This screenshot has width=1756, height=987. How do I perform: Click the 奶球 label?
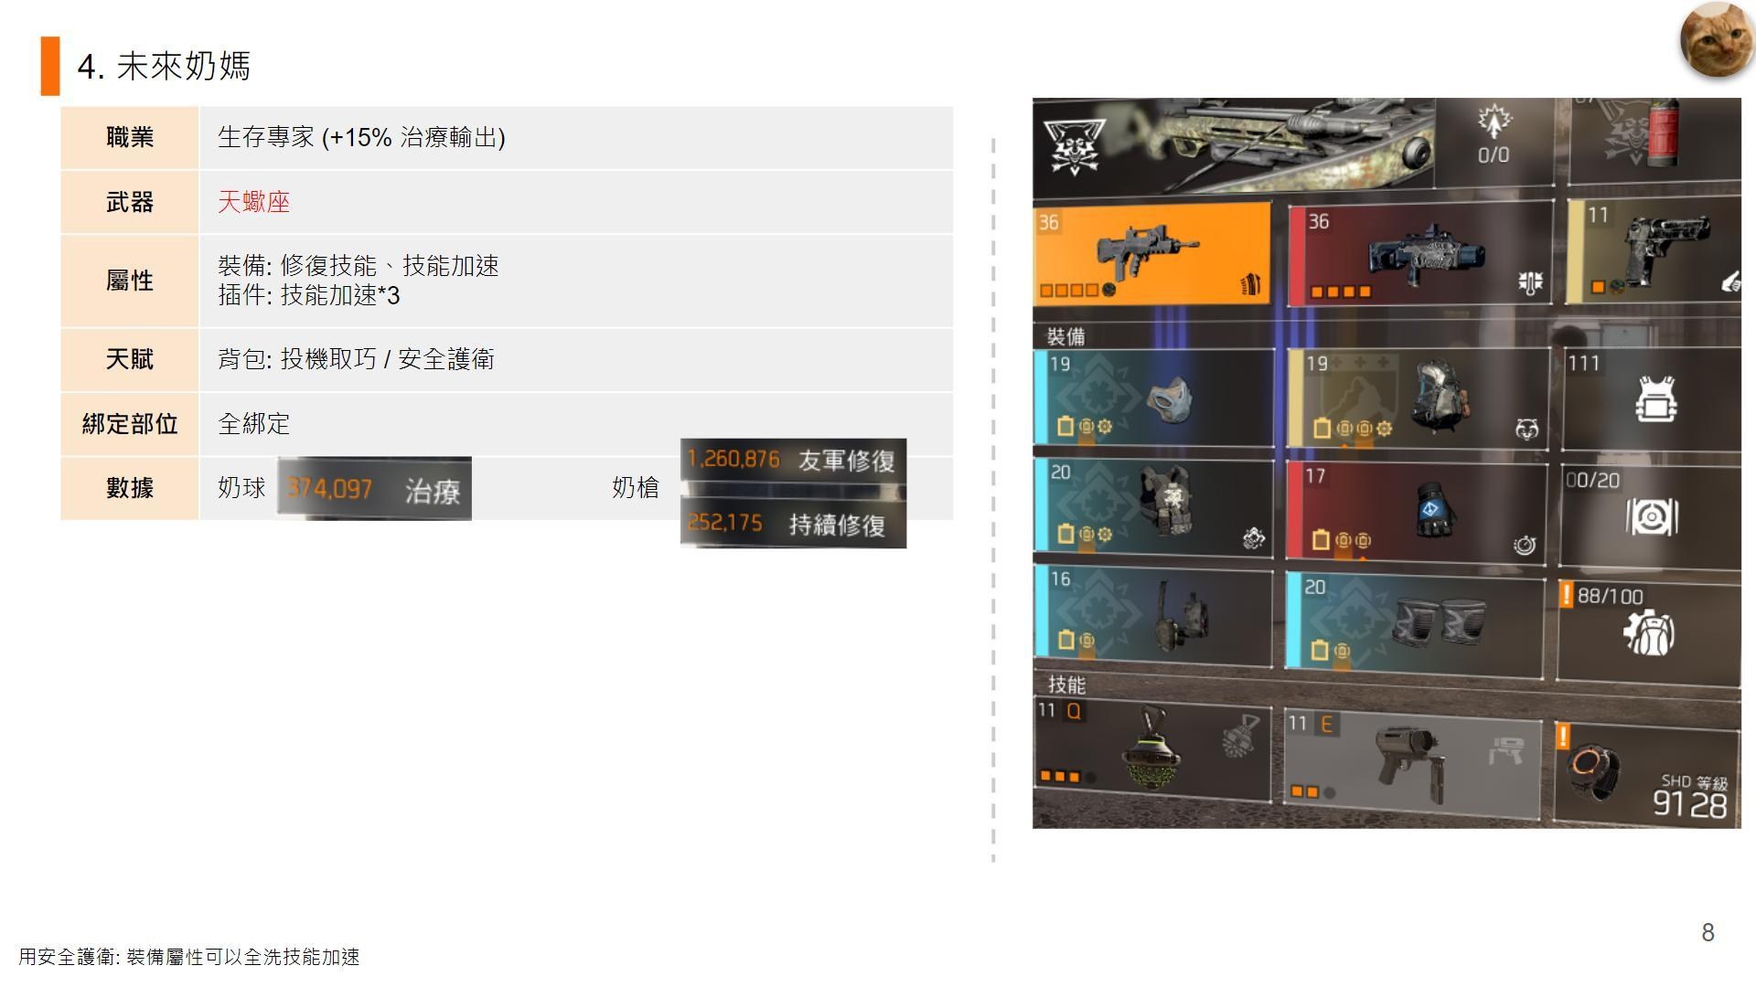(x=241, y=488)
